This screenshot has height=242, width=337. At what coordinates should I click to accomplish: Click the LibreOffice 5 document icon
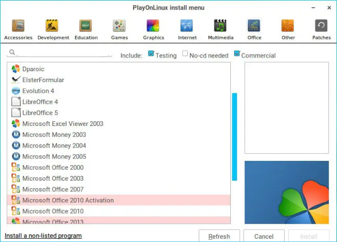16,113
